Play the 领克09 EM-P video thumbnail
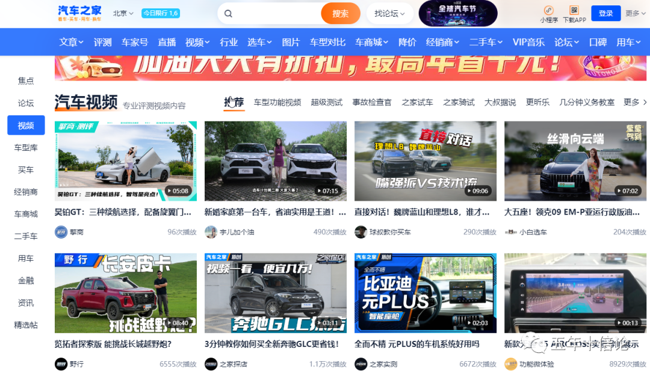 [x=575, y=161]
